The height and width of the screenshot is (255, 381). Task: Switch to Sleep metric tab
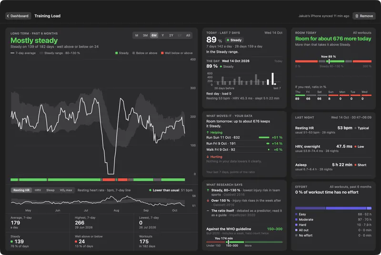pyautogui.click(x=50, y=190)
